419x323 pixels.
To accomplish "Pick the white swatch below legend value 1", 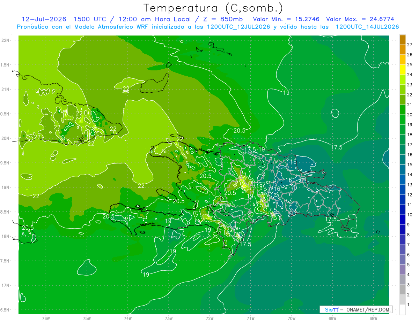I will pyautogui.click(x=403, y=310).
